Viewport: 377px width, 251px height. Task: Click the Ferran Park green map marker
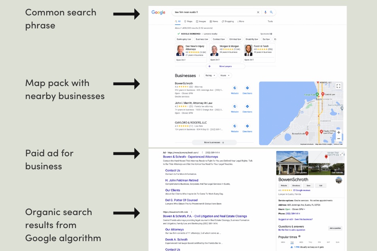point(317,95)
